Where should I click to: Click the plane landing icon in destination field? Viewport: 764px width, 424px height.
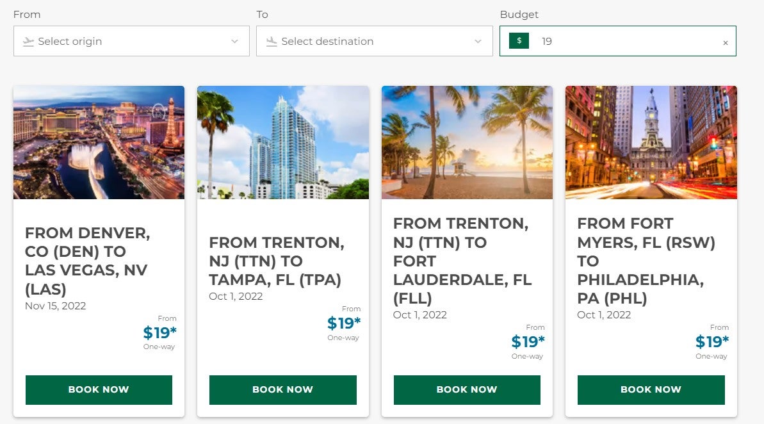[272, 41]
